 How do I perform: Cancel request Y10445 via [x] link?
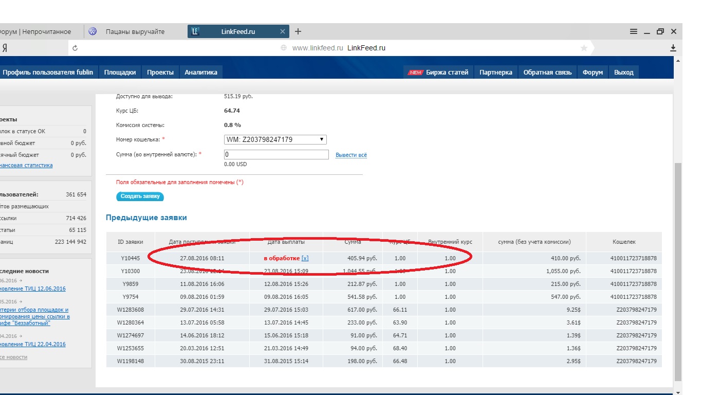(305, 258)
